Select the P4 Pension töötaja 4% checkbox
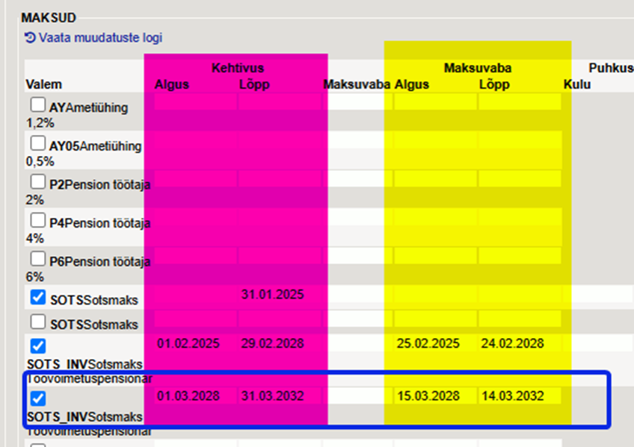 (37, 222)
